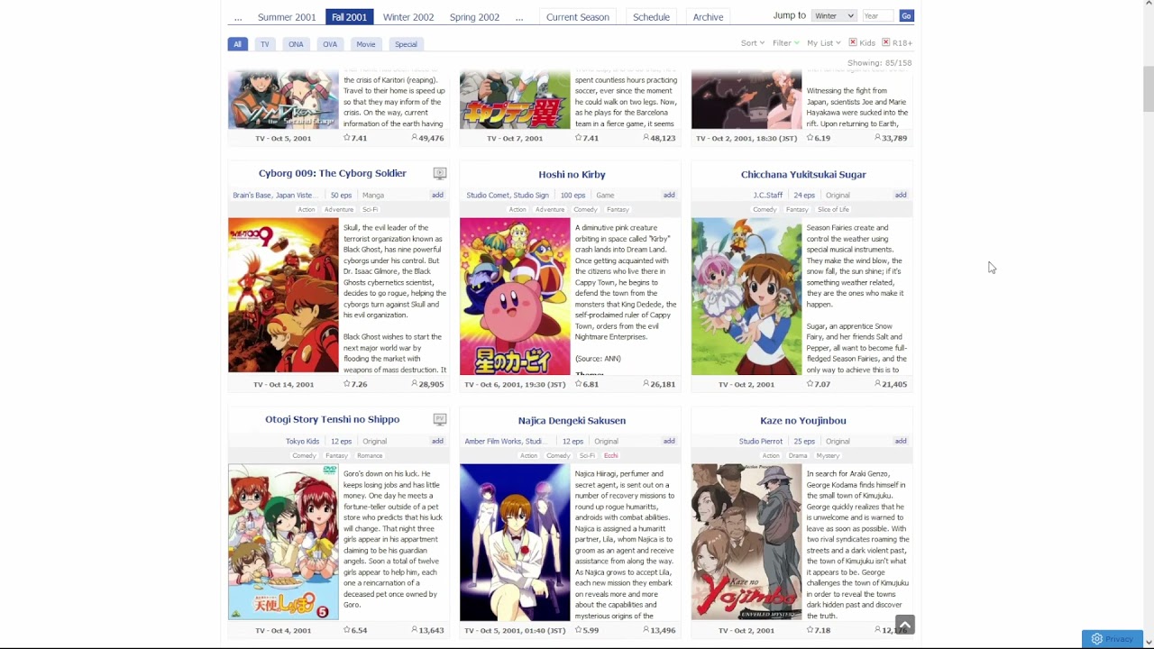Select the ONA type filter
The image size is (1154, 649).
coord(296,44)
